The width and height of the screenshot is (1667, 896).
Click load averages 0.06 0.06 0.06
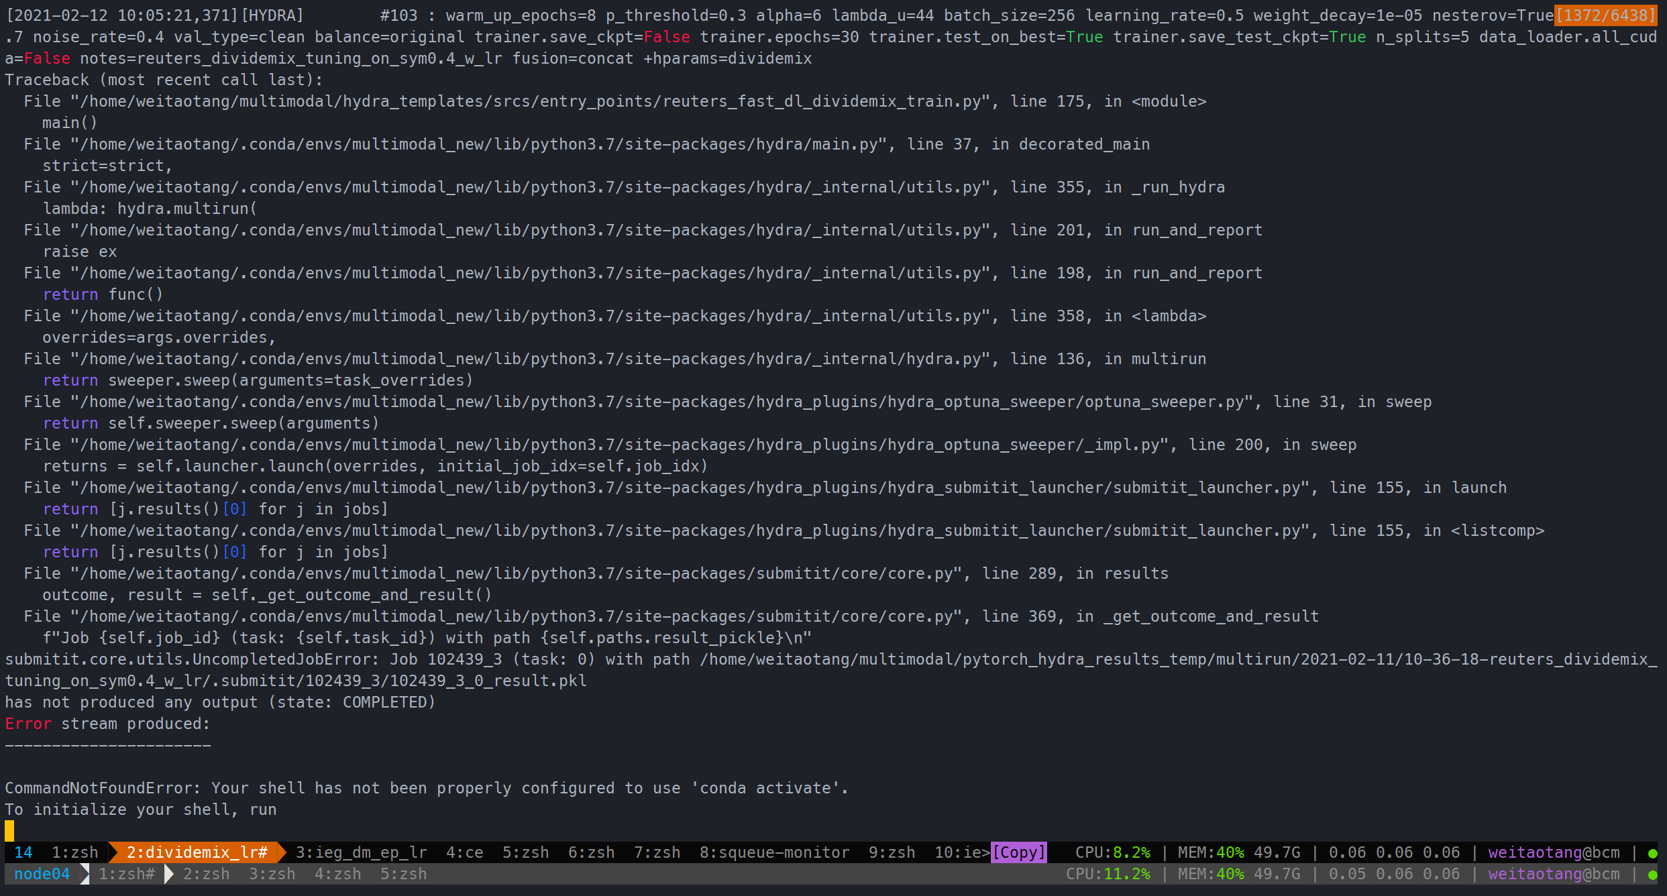coord(1394,852)
